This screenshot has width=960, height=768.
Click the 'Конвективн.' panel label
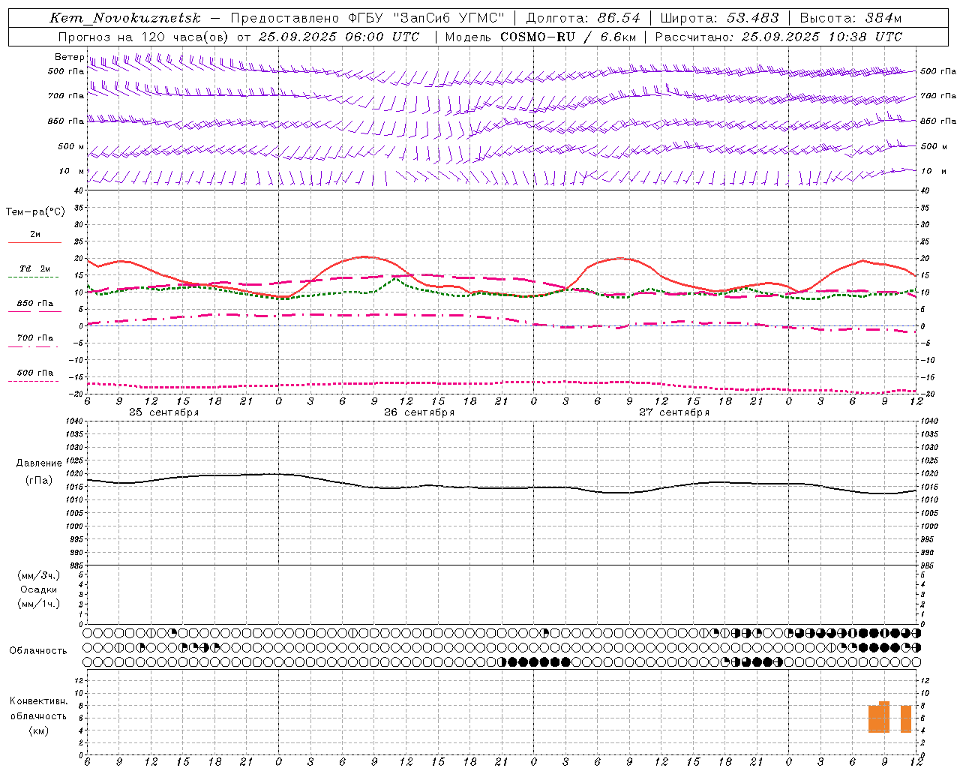tap(38, 701)
